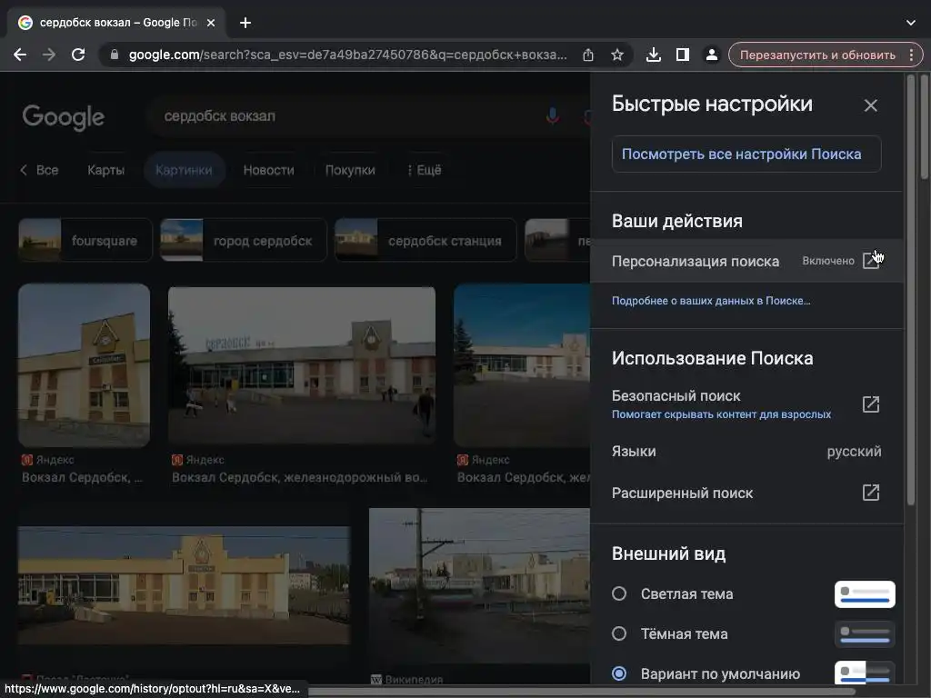The width and height of the screenshot is (931, 698).
Task: Open the Chrome three-dot menu
Action: (x=911, y=55)
